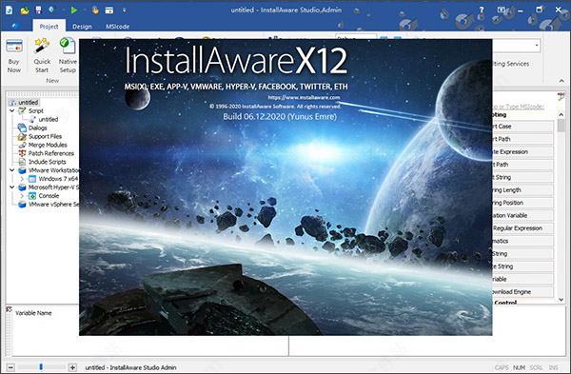Click the Open Project folder icon
The image size is (571, 374).
[x=25, y=10]
